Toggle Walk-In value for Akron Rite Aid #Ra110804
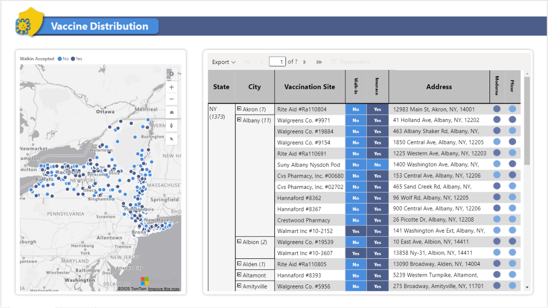 pos(356,109)
